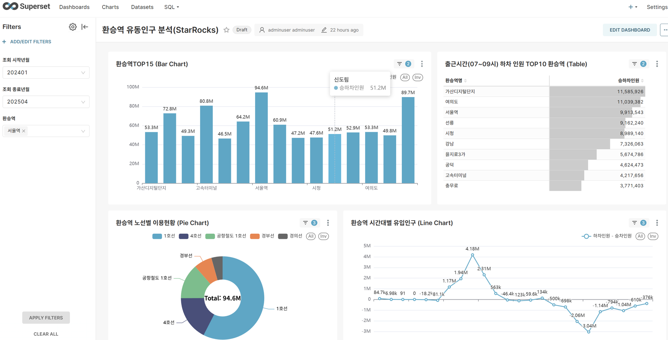This screenshot has height=340, width=668.
Task: Open the Bar Chart's three-dot menu
Action: coord(422,64)
